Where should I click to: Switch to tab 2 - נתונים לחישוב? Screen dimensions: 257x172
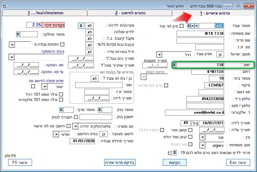coord(130,13)
